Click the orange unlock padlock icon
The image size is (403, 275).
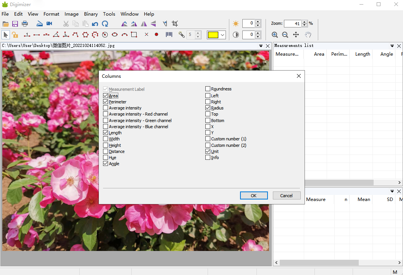pos(15,35)
